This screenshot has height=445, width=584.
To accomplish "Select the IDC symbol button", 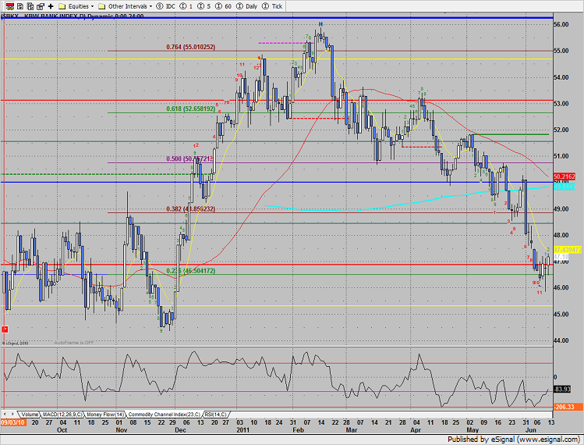I will [166, 6].
